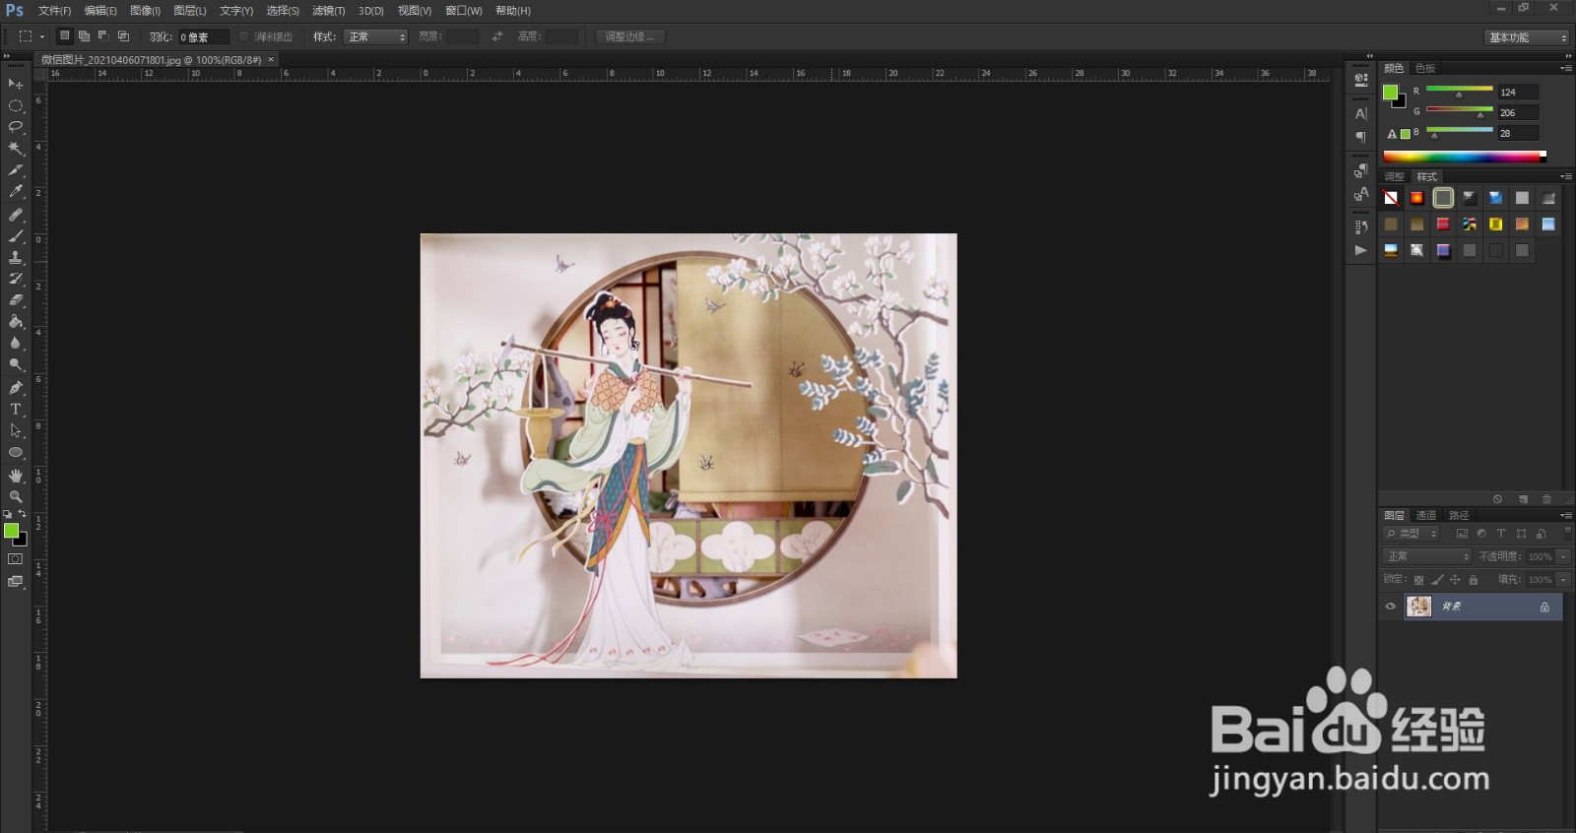Open the Actions panel play icon

pos(1361,250)
